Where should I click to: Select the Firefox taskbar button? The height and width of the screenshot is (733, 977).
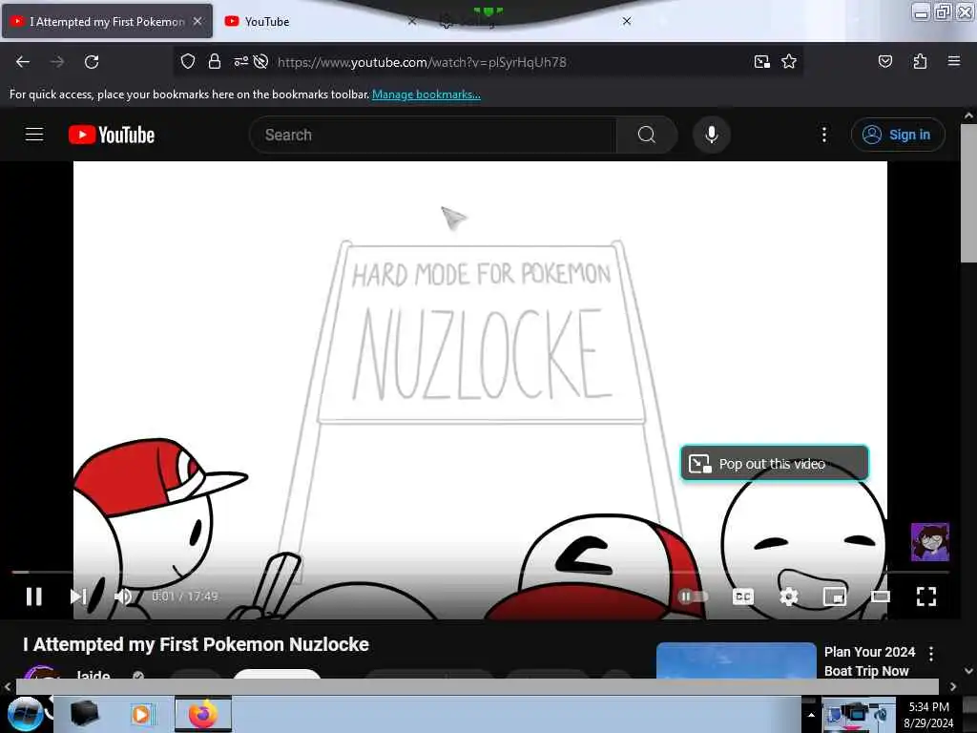point(203,714)
